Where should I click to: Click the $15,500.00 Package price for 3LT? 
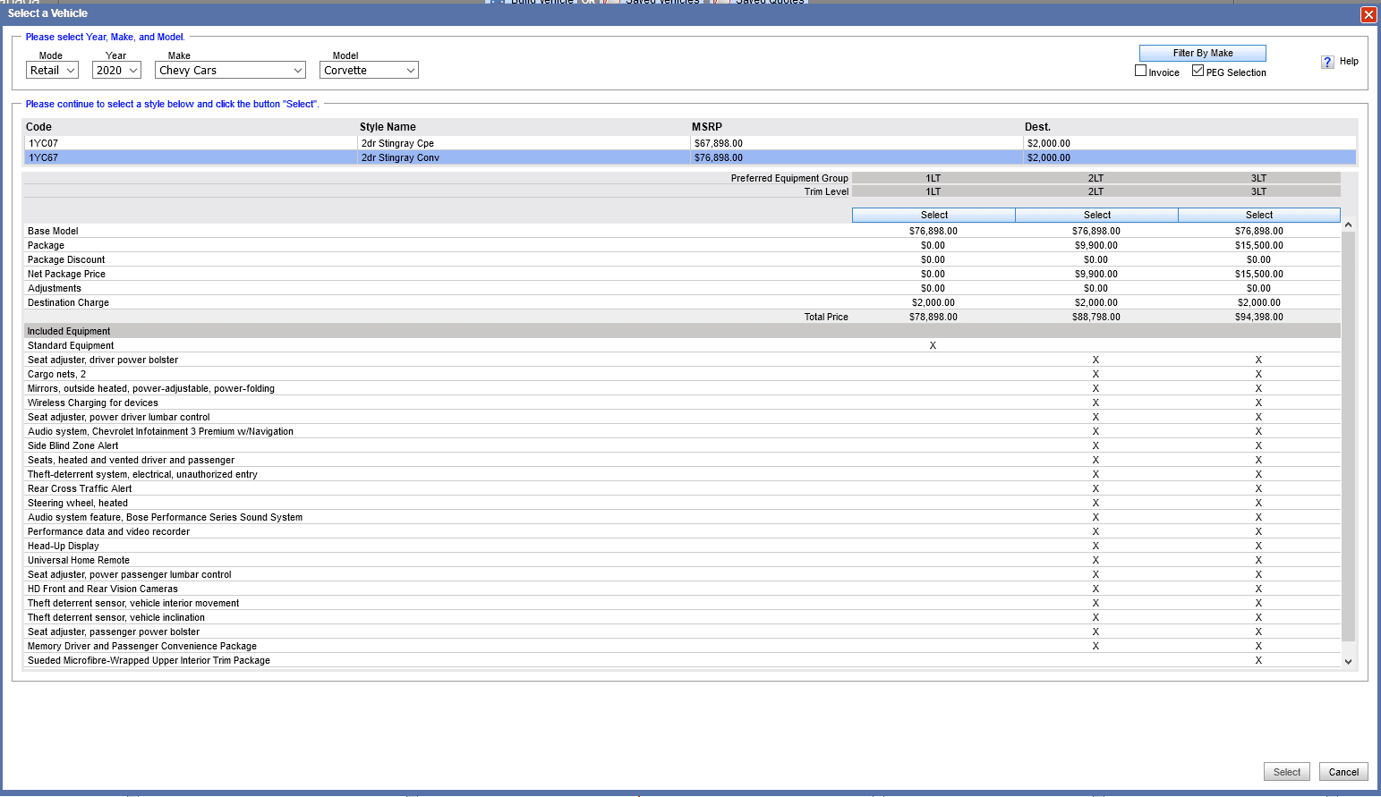[1259, 245]
